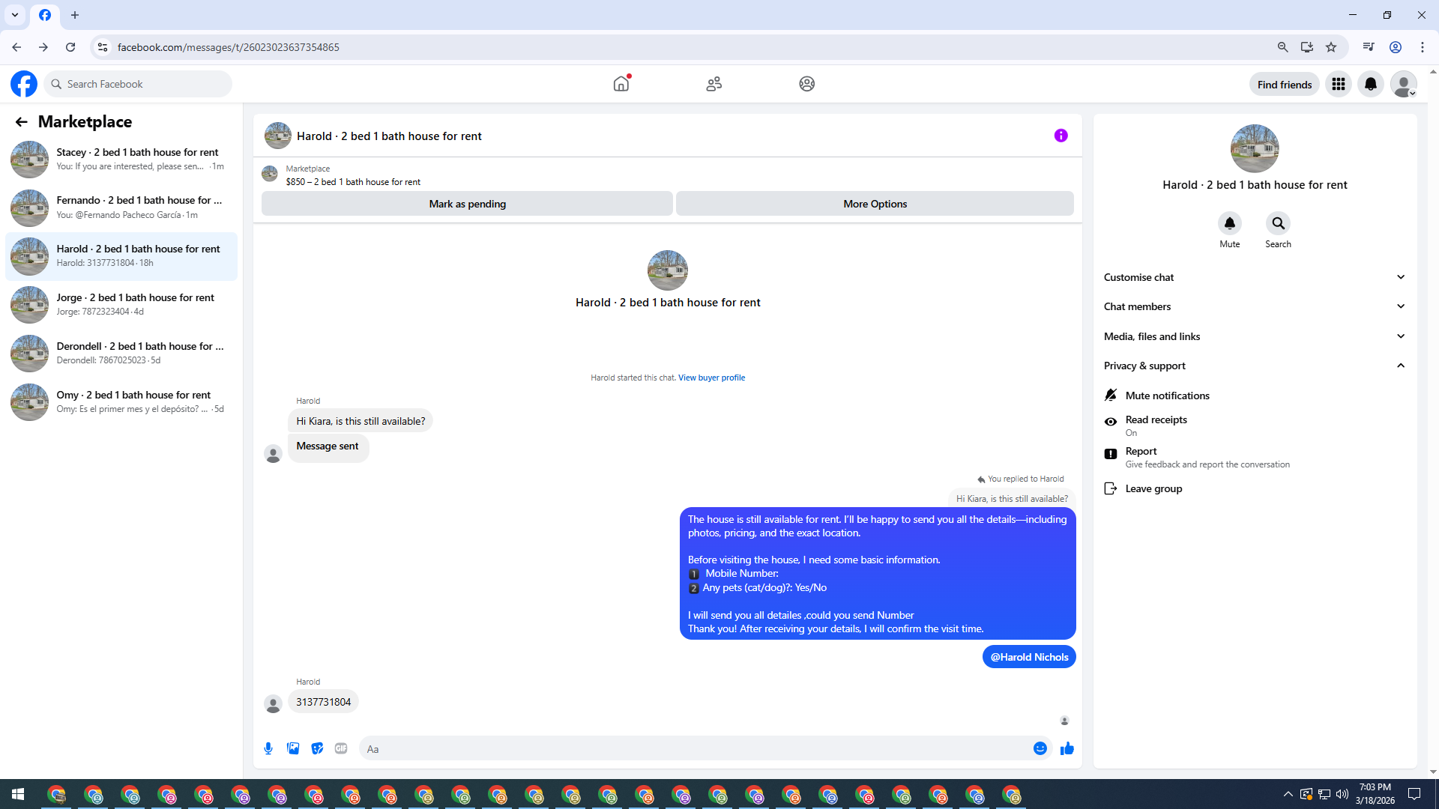Open the emoji picker in message box

click(x=1040, y=748)
